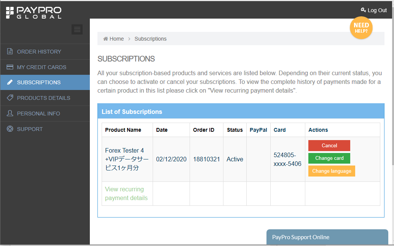
Task: Click the Home house icon in breadcrumb
Action: (x=105, y=39)
